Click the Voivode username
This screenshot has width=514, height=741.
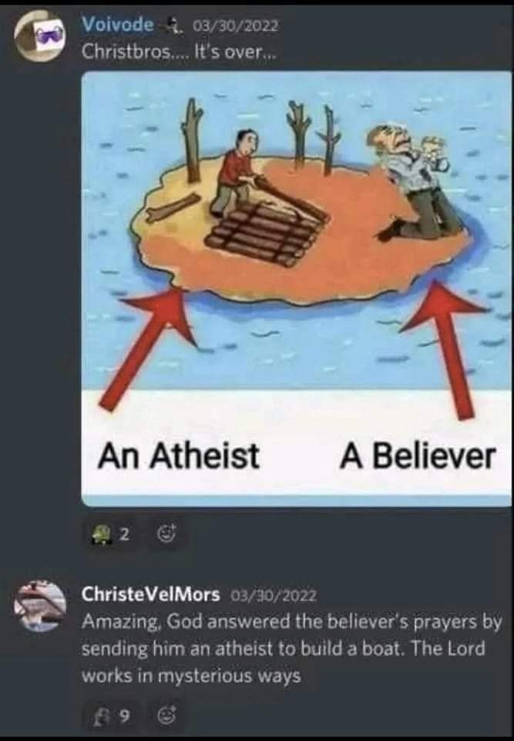[118, 24]
